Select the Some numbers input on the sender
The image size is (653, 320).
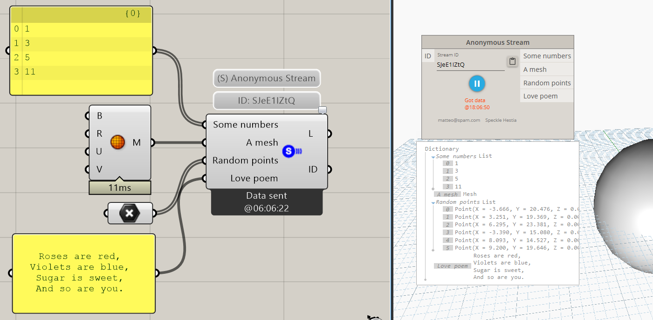(x=246, y=125)
